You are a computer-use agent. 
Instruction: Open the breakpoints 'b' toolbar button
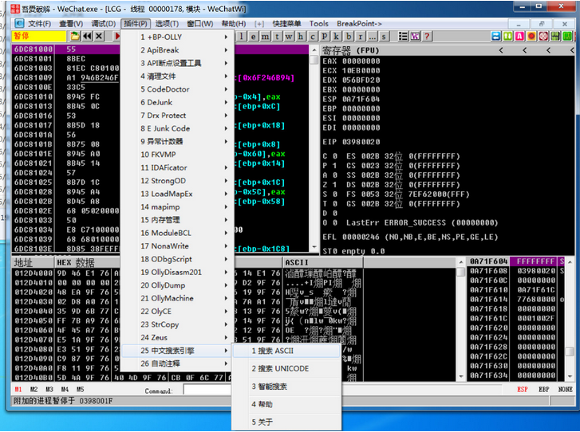coord(349,36)
